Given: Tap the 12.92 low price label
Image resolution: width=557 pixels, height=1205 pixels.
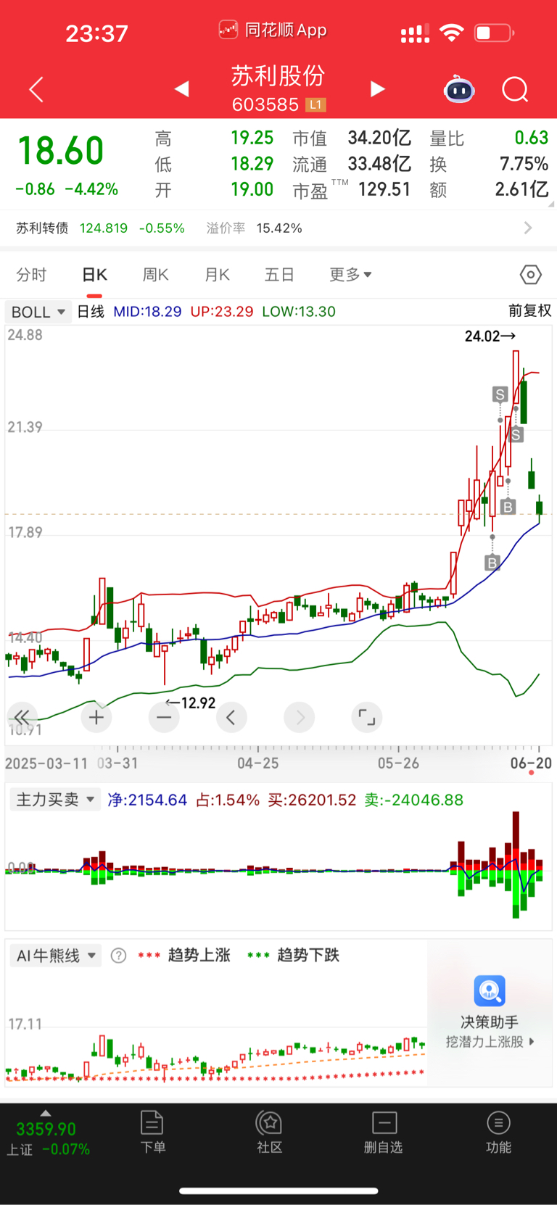Looking at the screenshot, I should tap(191, 703).
